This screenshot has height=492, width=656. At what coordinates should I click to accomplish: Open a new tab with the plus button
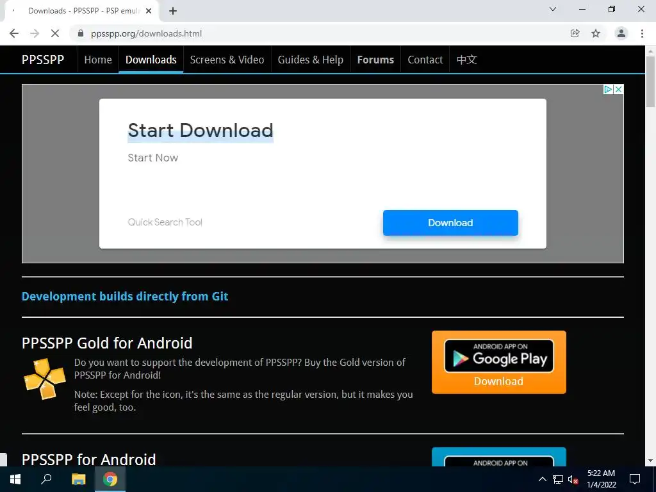coord(173,11)
